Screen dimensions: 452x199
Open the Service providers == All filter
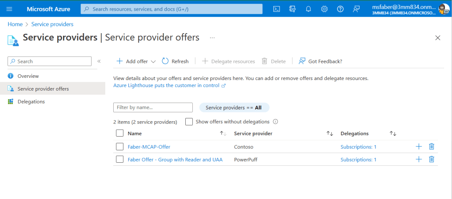tap(234, 107)
